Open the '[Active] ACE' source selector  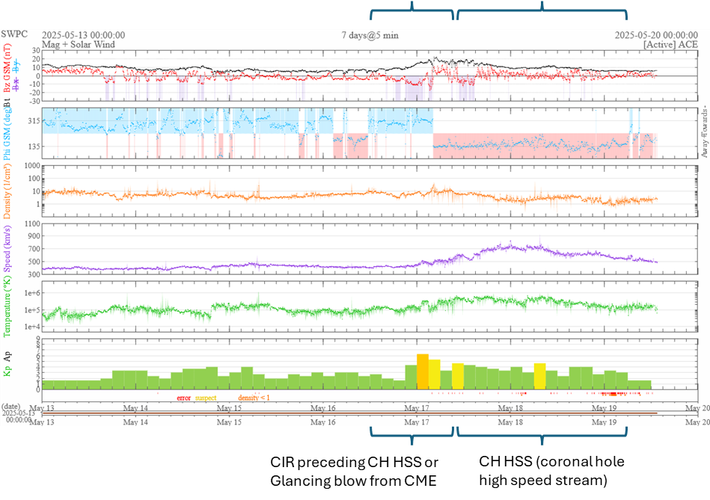pyautogui.click(x=670, y=45)
